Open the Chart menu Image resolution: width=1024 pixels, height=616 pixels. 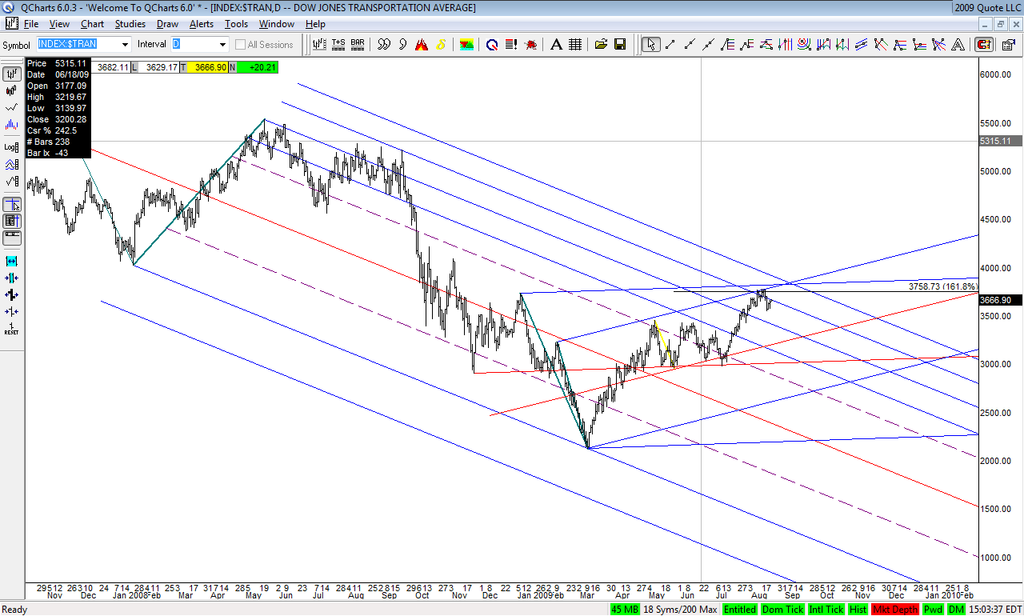(92, 24)
